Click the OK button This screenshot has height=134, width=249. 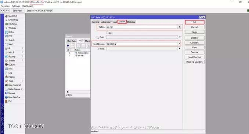pos(194,22)
